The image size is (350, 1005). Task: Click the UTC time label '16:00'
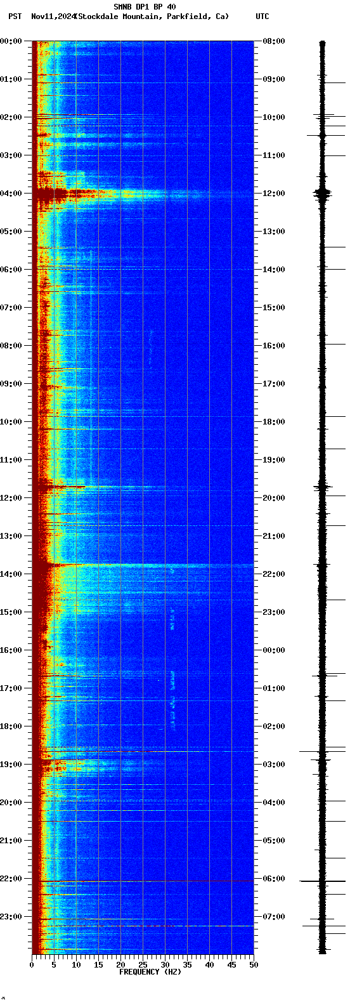(274, 346)
